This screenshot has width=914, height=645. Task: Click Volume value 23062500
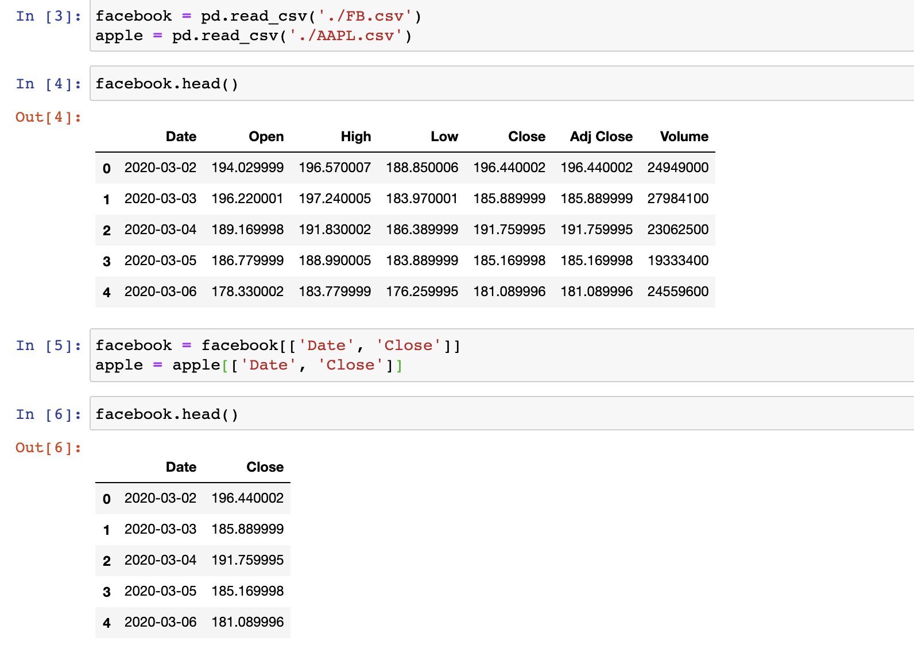(678, 230)
